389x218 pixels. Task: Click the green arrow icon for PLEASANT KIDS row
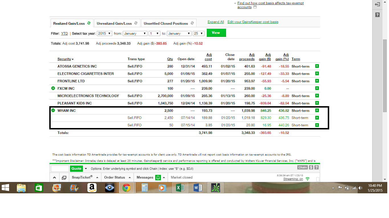click(x=317, y=103)
